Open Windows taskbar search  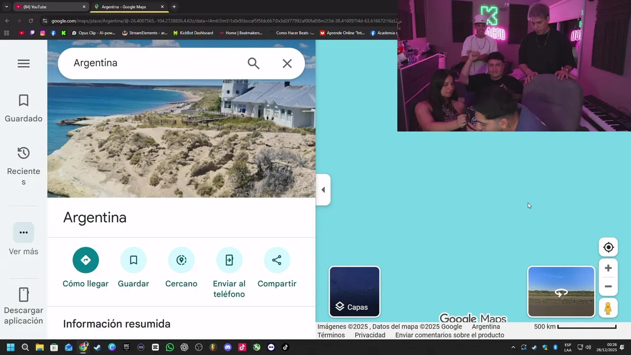click(x=25, y=347)
